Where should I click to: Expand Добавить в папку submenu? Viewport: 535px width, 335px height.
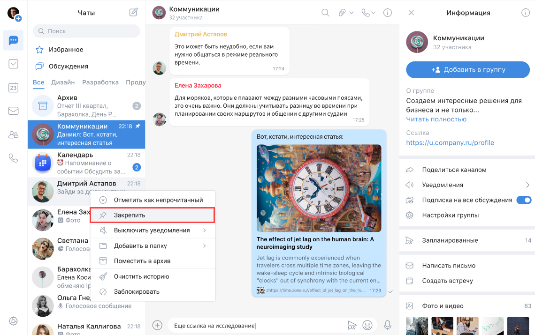point(205,246)
